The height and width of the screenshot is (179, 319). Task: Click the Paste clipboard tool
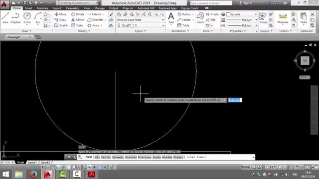tap(304, 18)
